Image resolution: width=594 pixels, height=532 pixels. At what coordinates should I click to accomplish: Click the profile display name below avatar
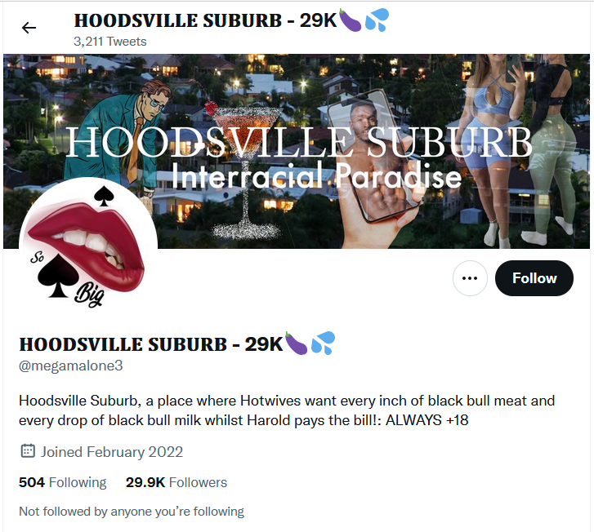click(151, 344)
